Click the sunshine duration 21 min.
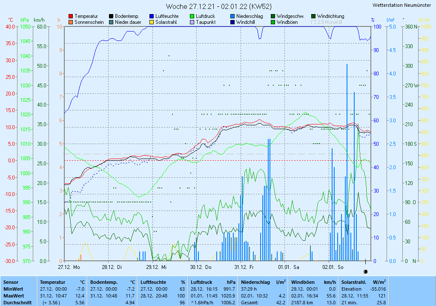 coord(349,303)
